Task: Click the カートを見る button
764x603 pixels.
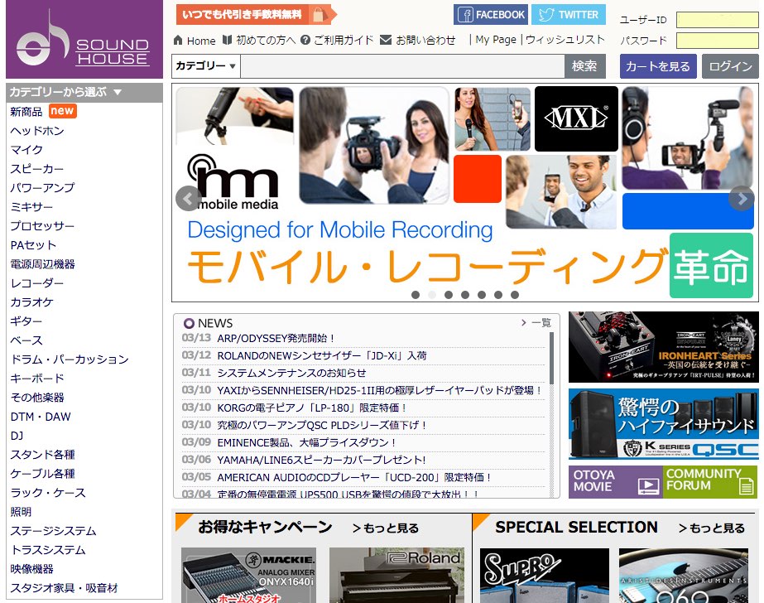Action: (658, 66)
